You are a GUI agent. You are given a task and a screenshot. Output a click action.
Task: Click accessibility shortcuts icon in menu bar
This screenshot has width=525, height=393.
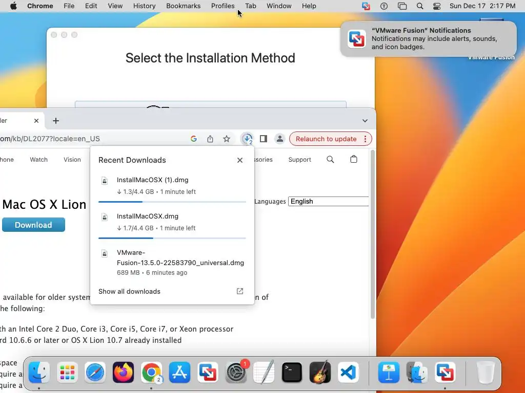click(x=383, y=6)
